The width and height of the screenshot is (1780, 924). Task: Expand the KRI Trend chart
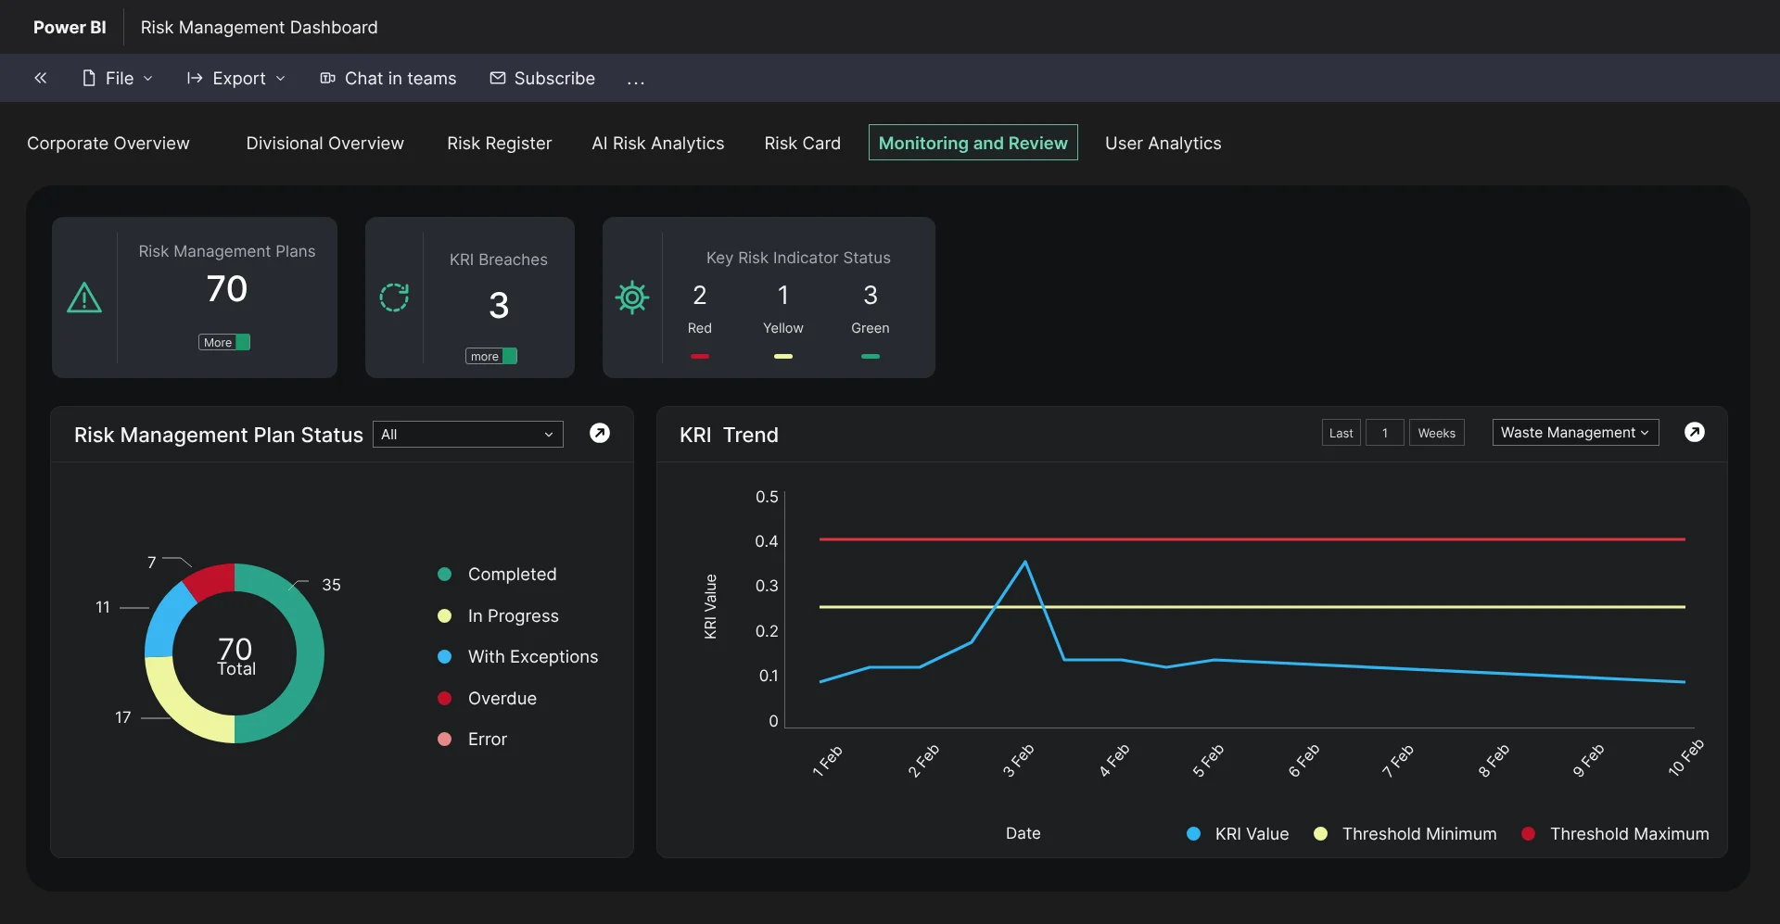pos(1695,432)
